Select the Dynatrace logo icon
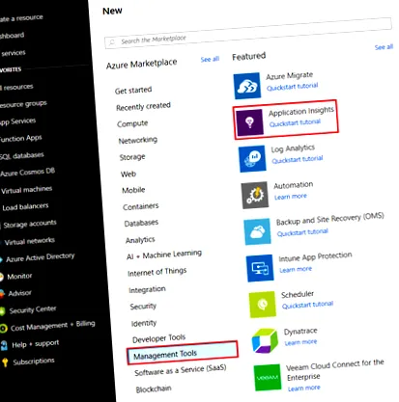The image size is (399, 402). point(265,341)
